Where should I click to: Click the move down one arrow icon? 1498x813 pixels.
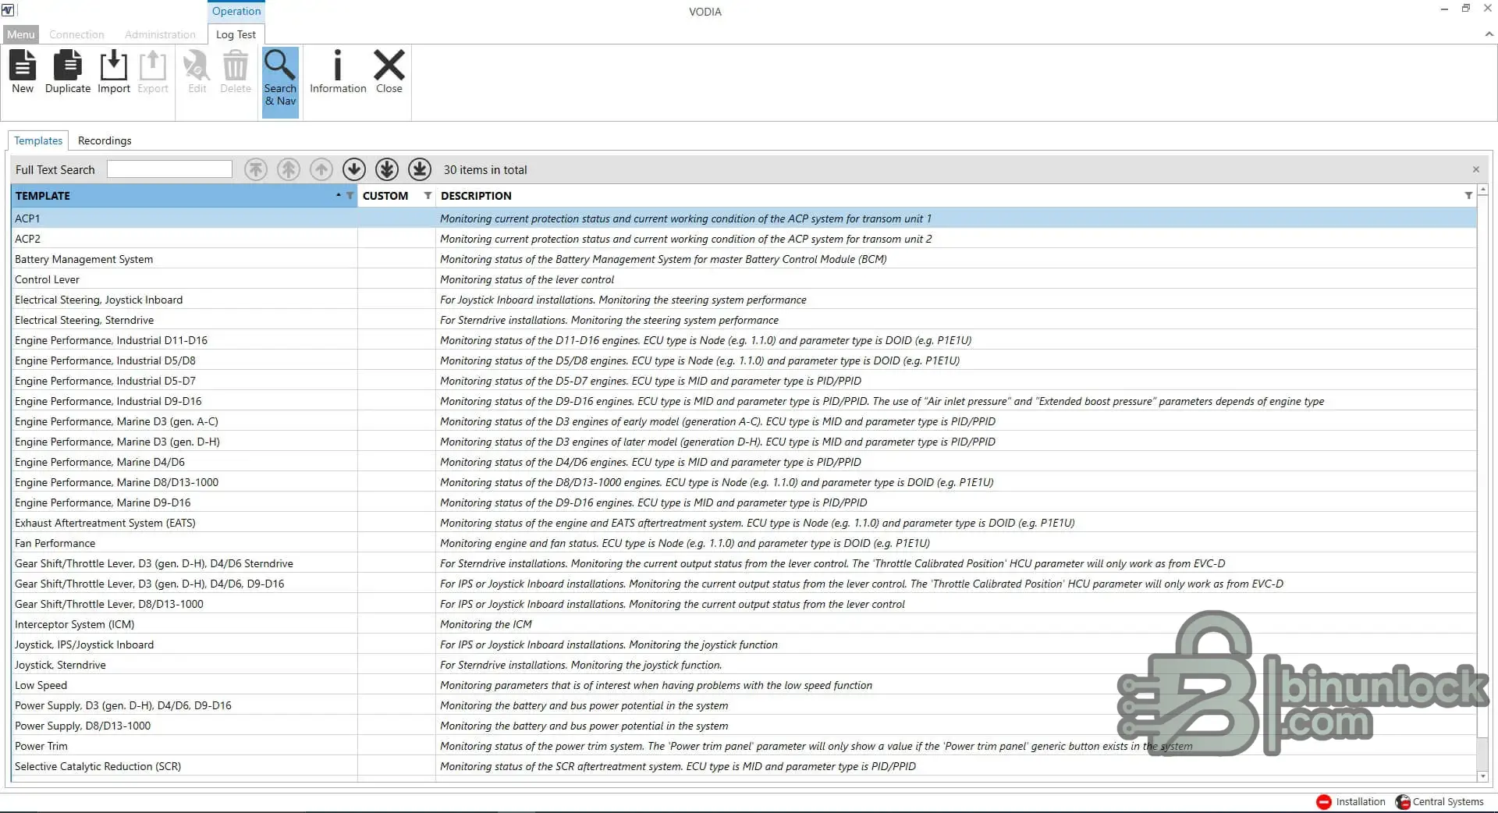click(x=354, y=169)
